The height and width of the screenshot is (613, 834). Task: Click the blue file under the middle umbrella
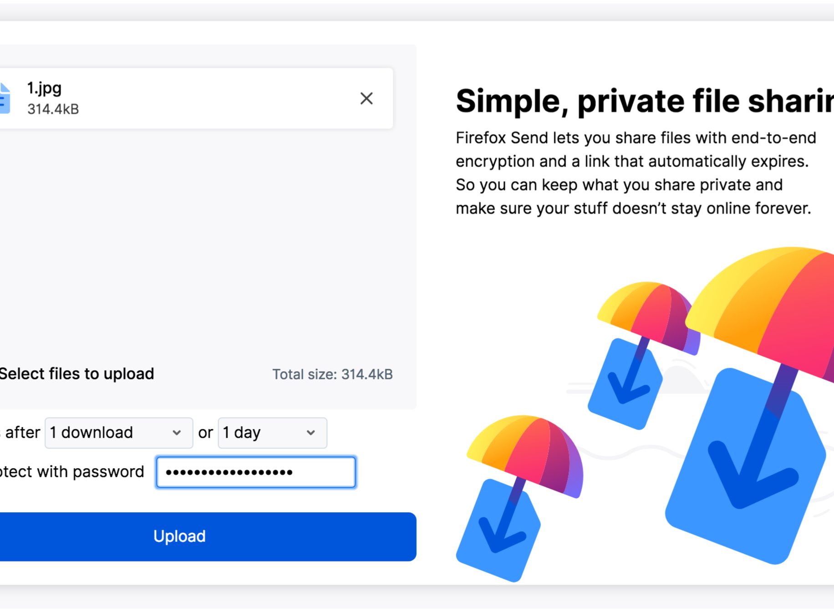pos(625,383)
